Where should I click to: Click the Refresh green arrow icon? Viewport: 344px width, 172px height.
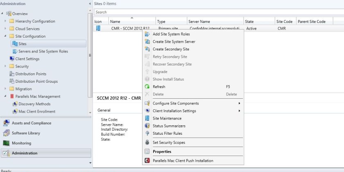tap(147, 87)
